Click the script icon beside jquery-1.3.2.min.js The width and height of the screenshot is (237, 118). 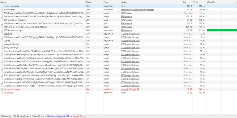pyautogui.click(x=2, y=44)
